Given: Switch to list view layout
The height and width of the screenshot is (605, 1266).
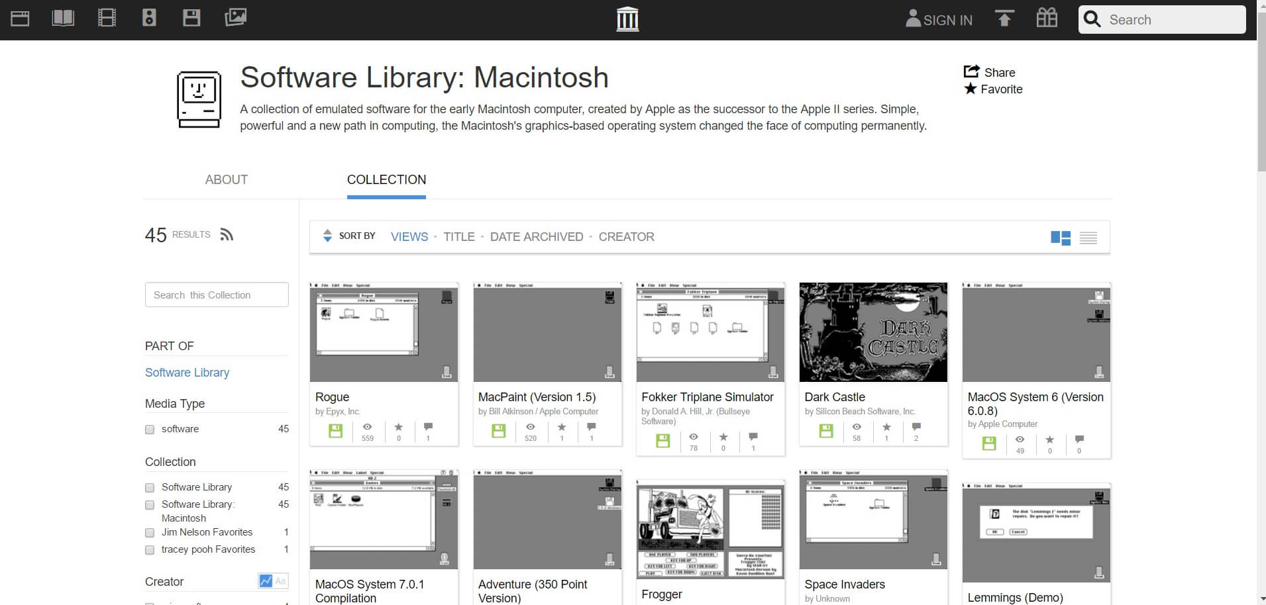Looking at the screenshot, I should [1088, 238].
